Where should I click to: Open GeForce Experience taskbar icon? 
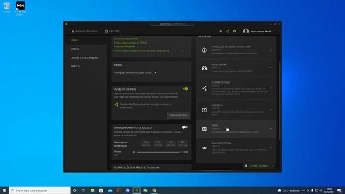tap(136, 190)
